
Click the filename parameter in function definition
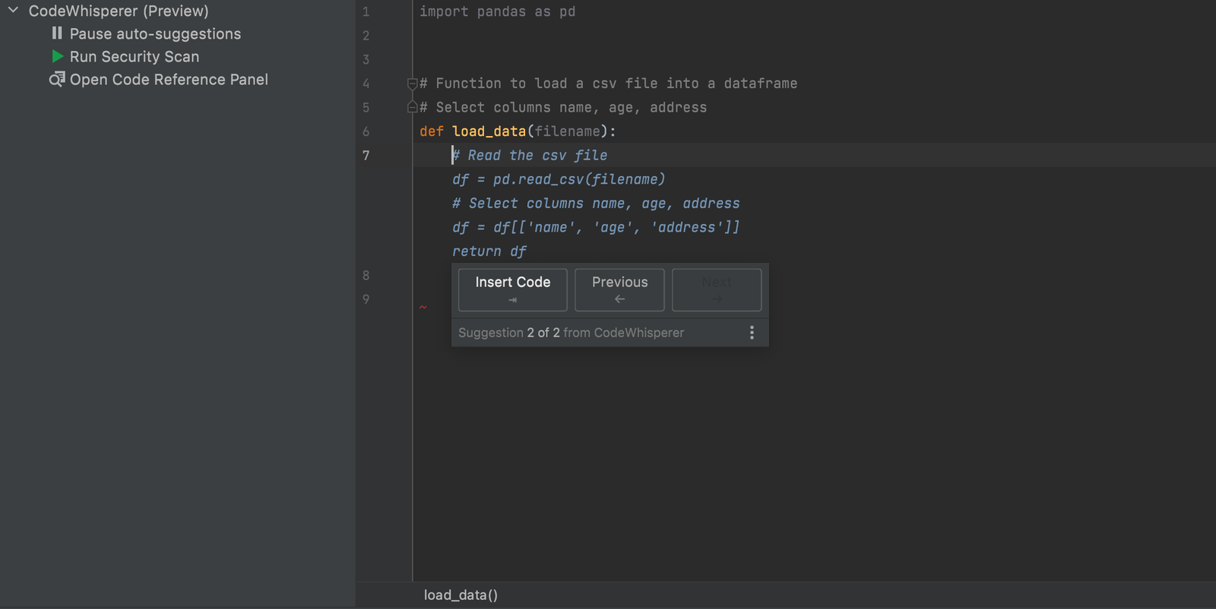(567, 131)
